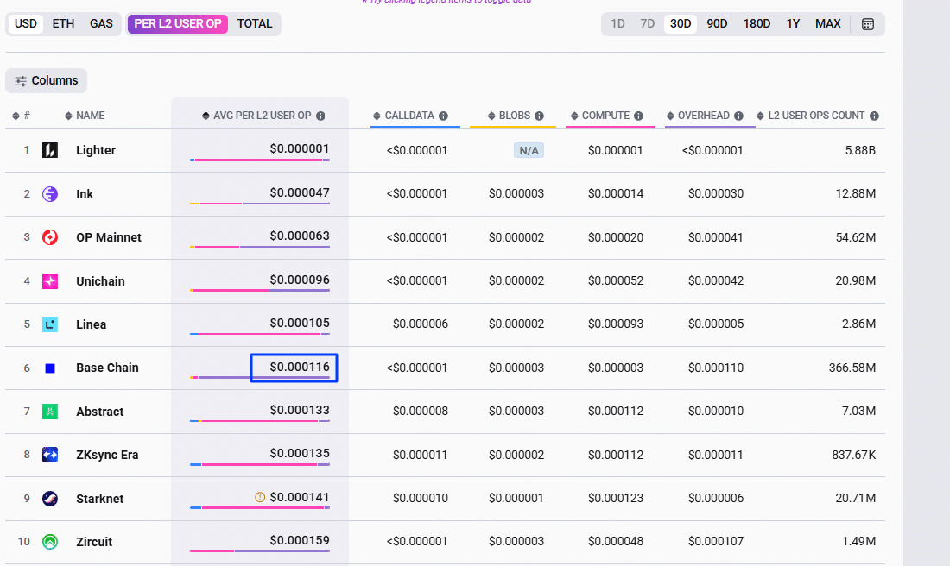Switch currency unit to ETH
Viewport: 950px width, 566px height.
[63, 23]
